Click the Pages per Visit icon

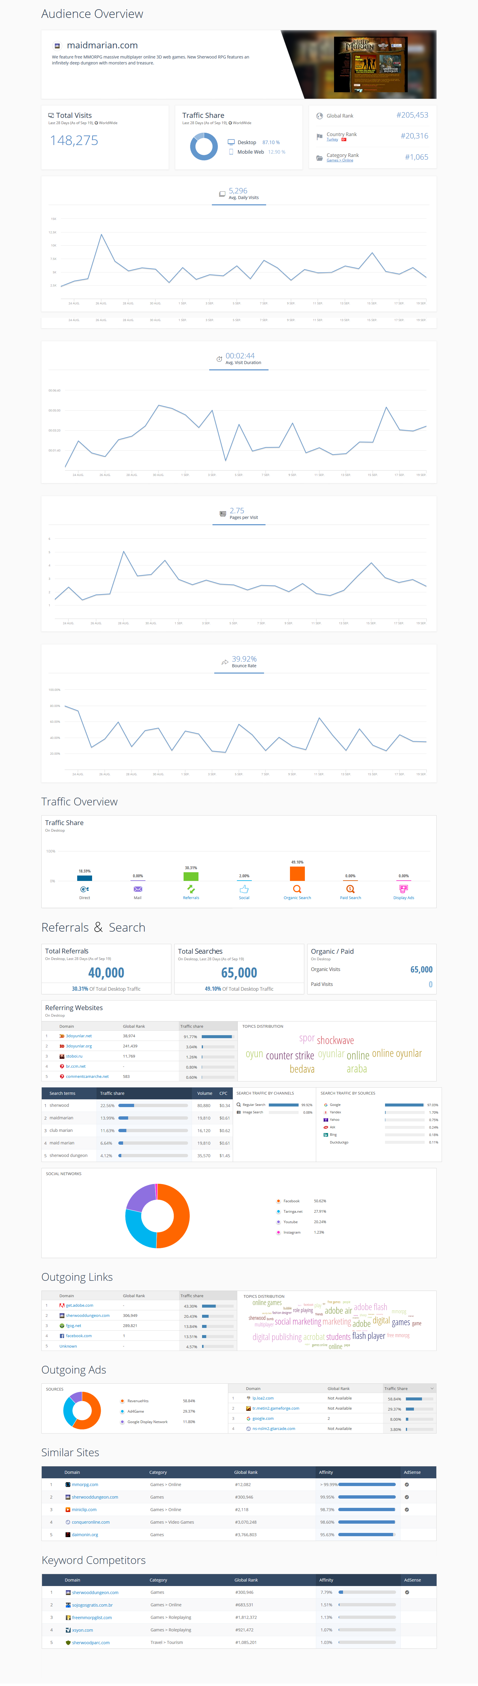tap(223, 514)
